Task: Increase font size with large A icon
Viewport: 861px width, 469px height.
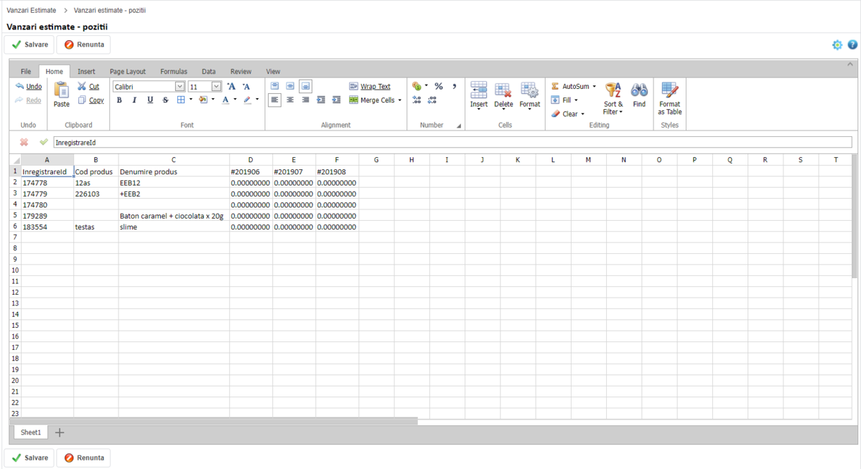Action: (x=231, y=86)
